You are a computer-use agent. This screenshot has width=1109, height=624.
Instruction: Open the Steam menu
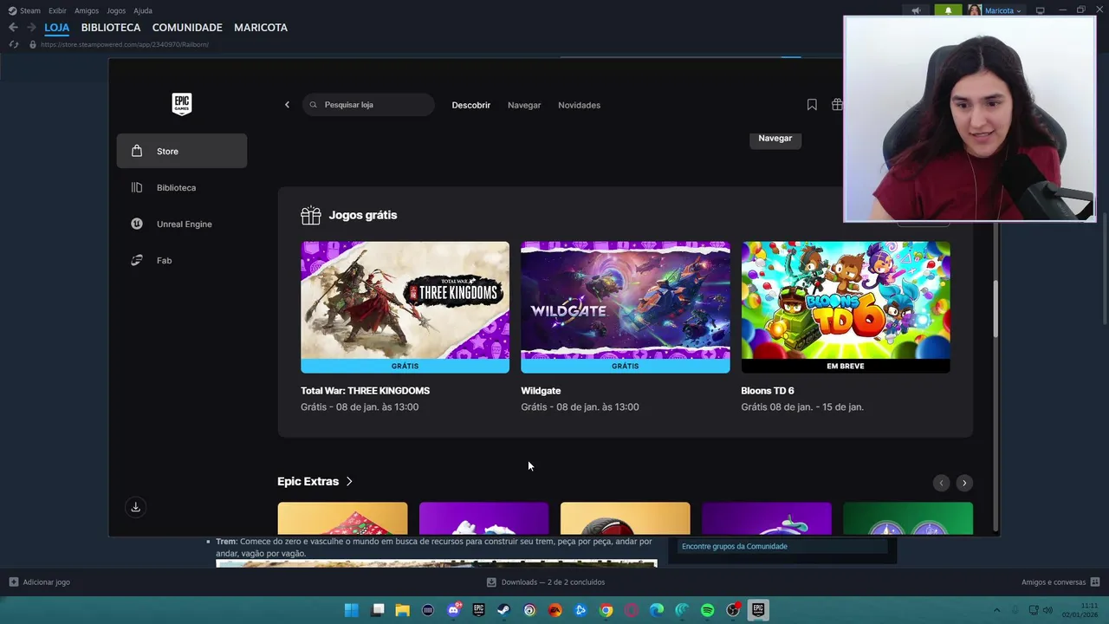pos(24,10)
